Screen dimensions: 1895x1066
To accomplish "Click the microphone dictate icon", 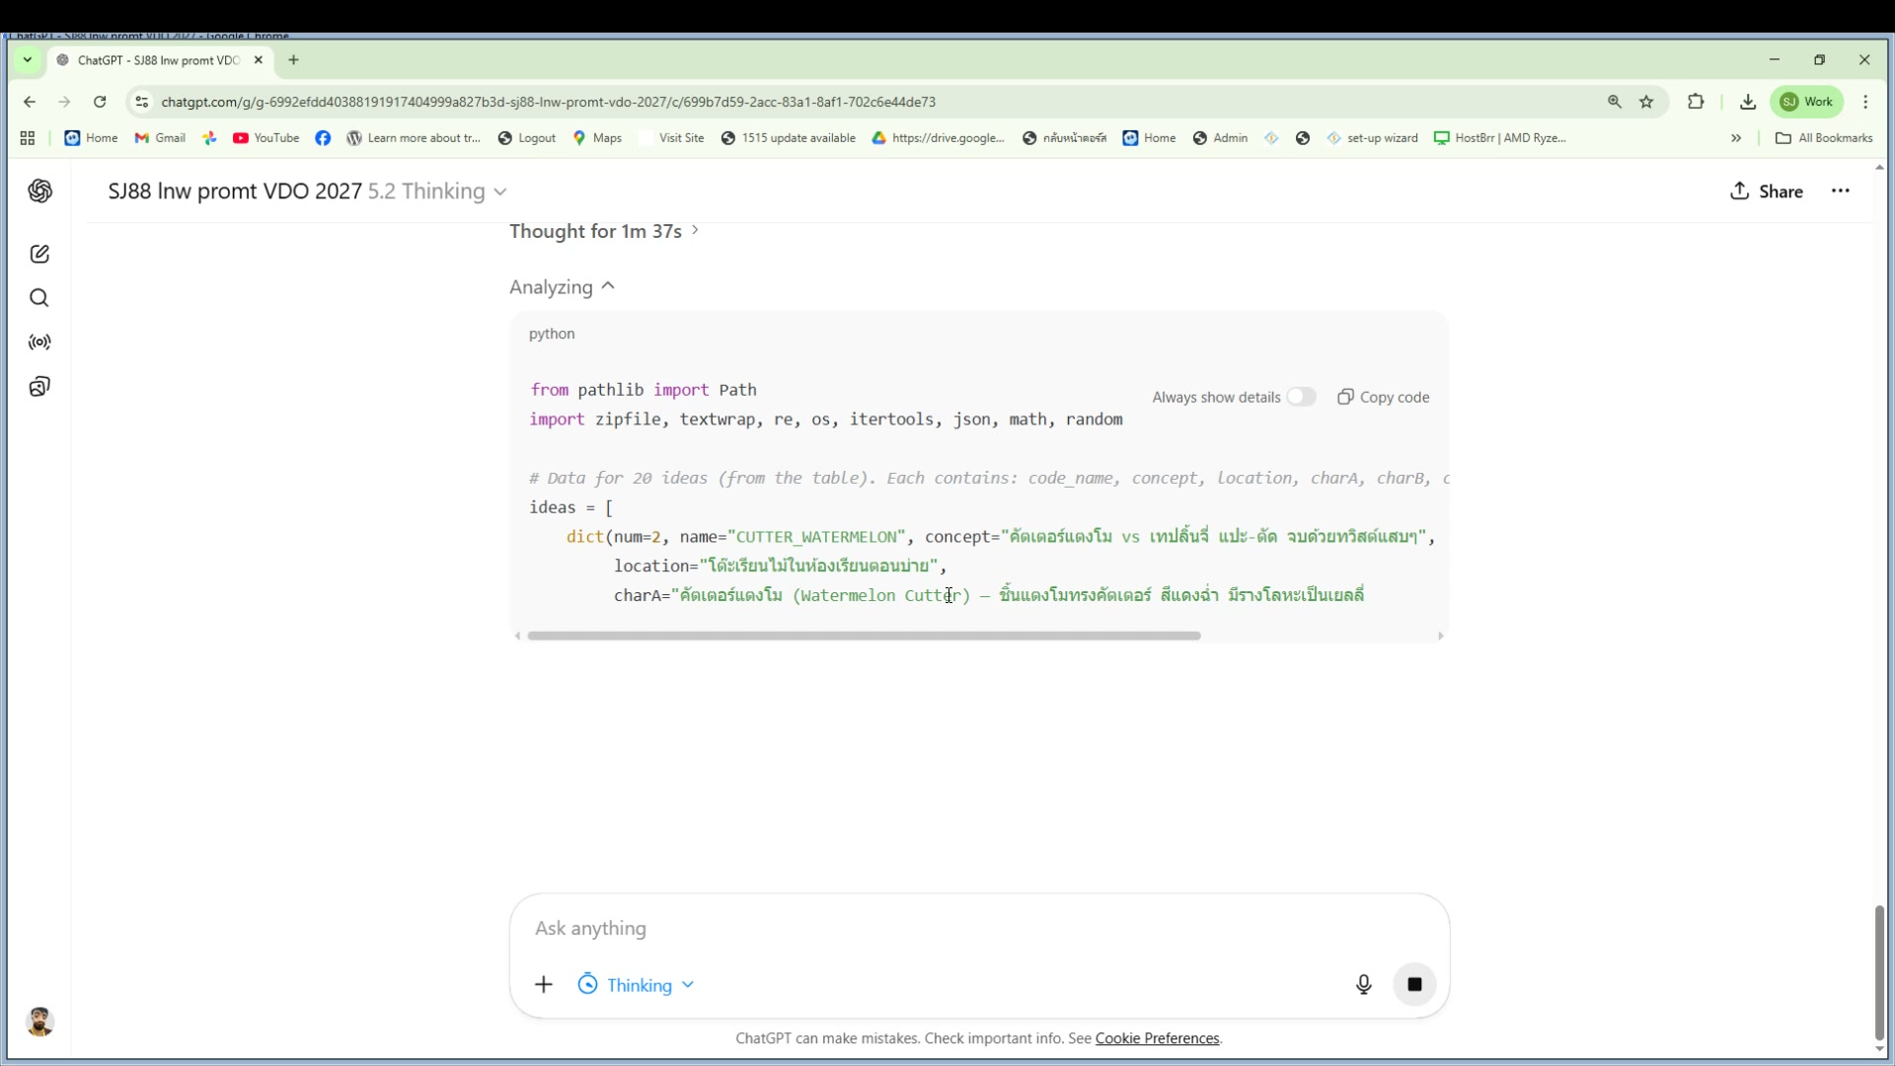I will click(1363, 984).
